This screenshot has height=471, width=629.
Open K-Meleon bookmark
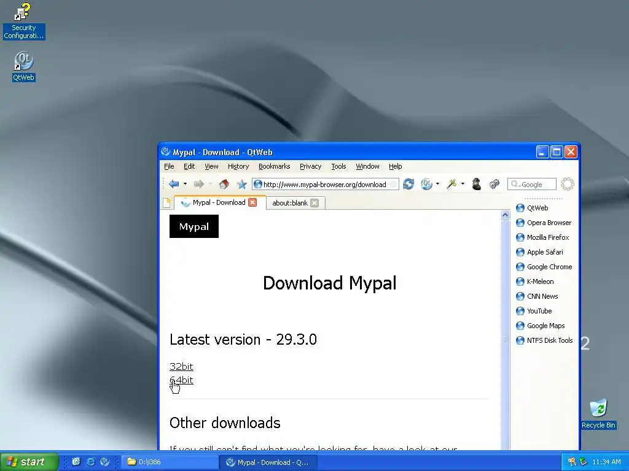[535, 281]
